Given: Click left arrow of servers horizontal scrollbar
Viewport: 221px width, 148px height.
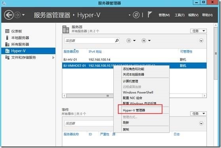Looking at the screenshot, I should pos(65,96).
